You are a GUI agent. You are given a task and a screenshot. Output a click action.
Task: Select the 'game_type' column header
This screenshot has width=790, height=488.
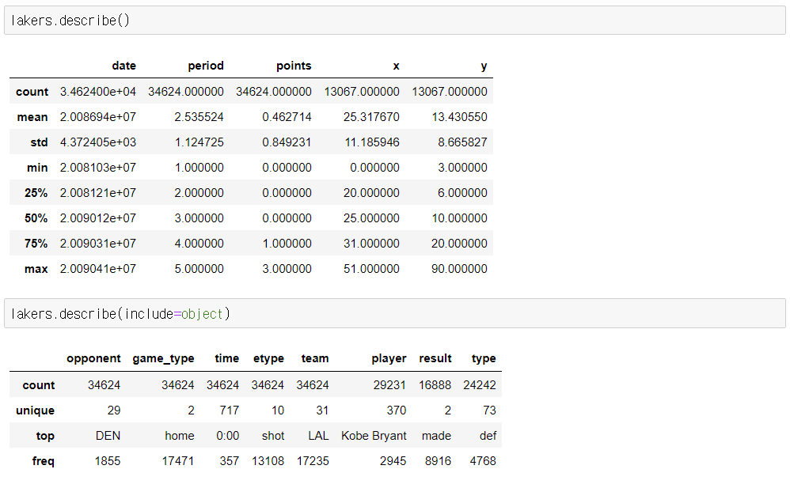click(x=163, y=358)
